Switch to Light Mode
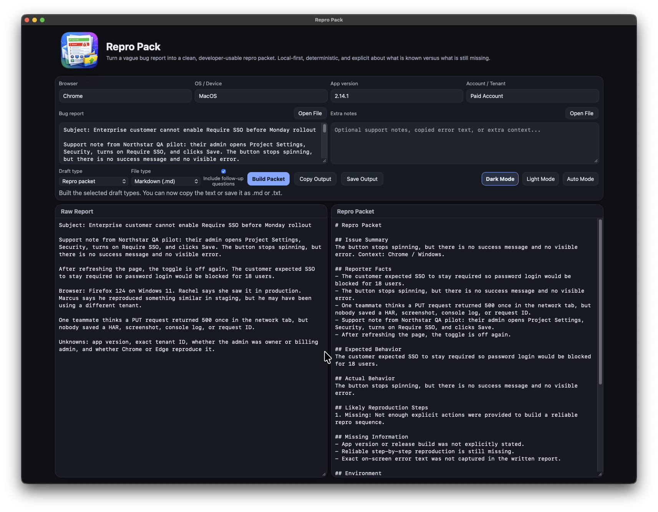This screenshot has width=658, height=512. click(540, 179)
